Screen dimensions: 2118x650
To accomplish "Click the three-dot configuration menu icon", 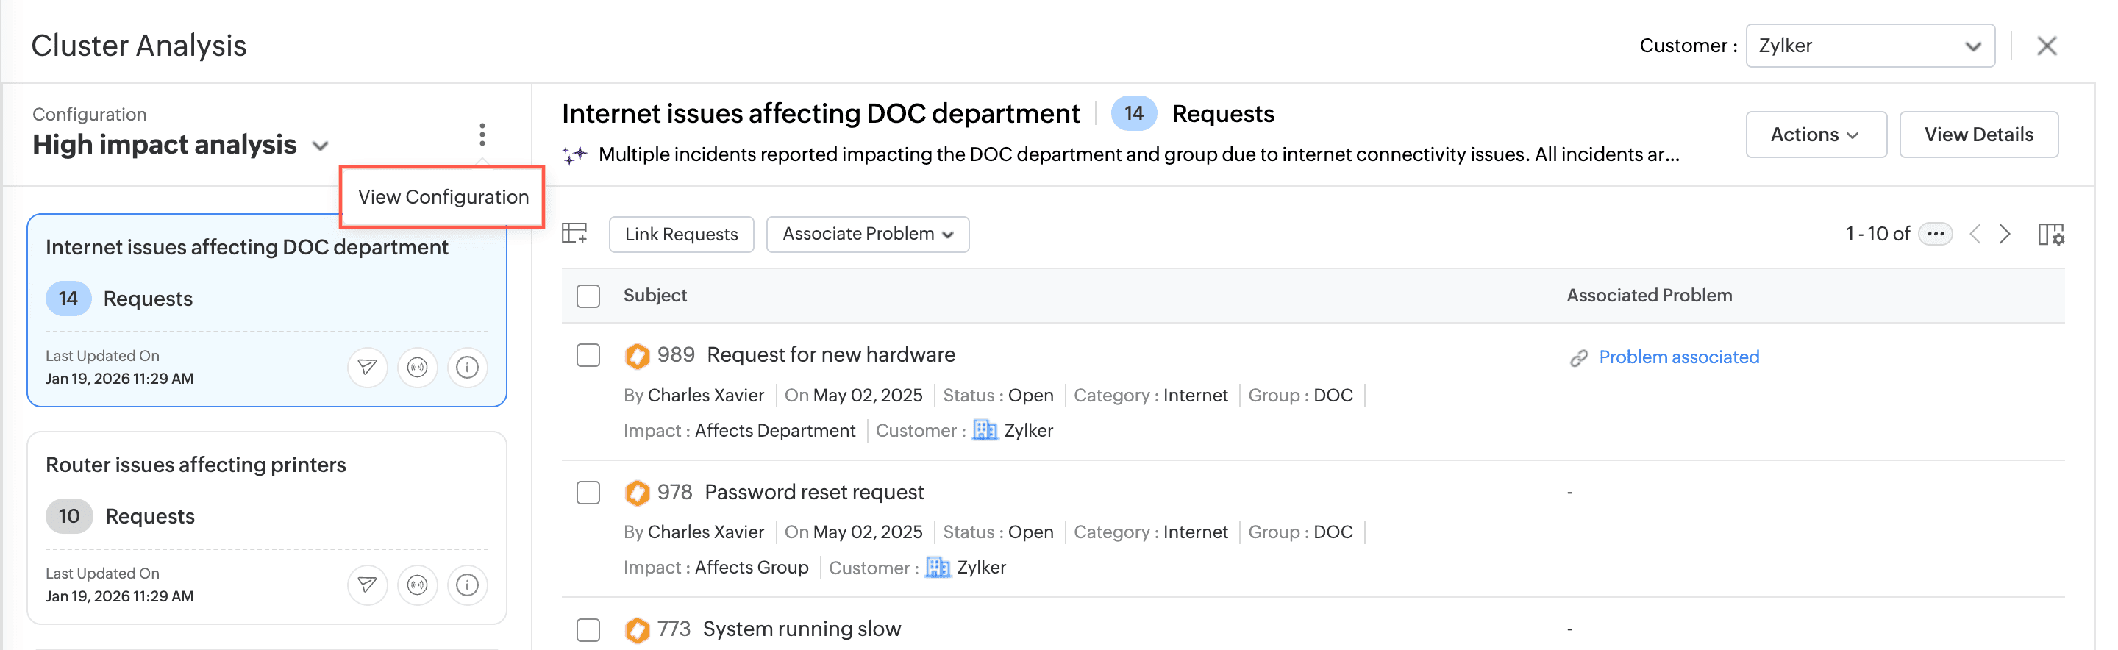I will [482, 134].
